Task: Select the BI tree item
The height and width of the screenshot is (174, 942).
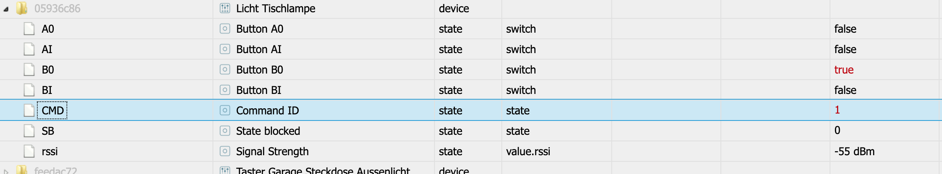Action: 47,90
